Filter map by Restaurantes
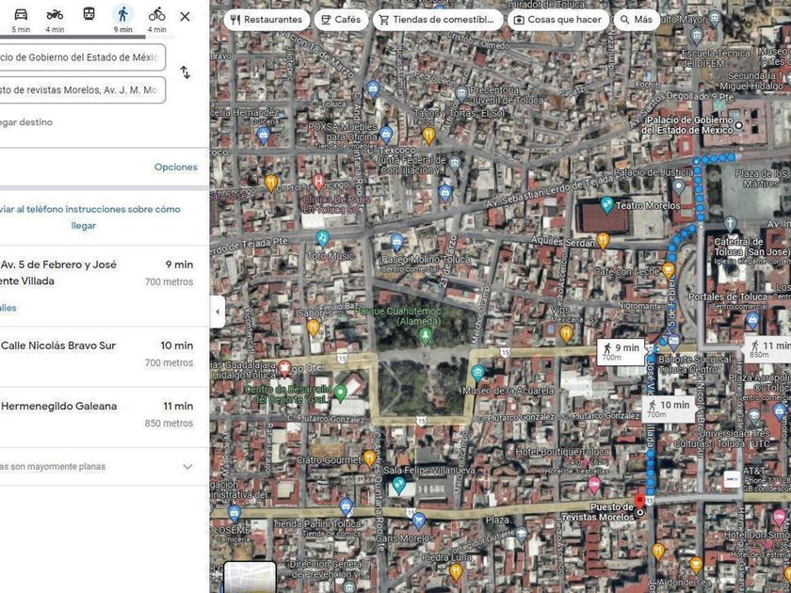 point(266,20)
